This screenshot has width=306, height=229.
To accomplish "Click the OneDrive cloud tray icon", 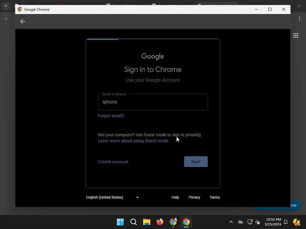I will click(241, 222).
